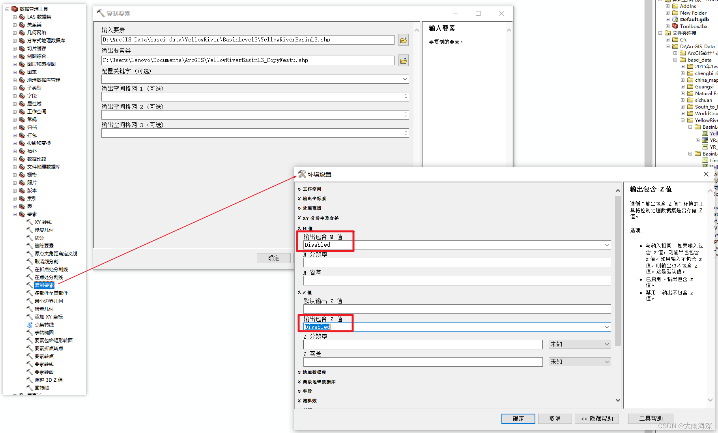718x433 pixels.
Task: Collapse the M 值 section
Action: click(299, 228)
